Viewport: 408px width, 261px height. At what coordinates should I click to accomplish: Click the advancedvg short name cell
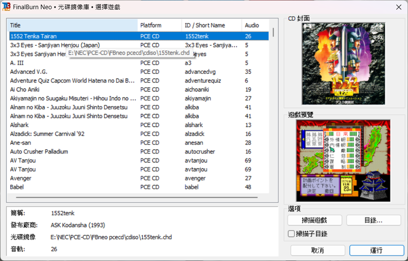click(200, 71)
